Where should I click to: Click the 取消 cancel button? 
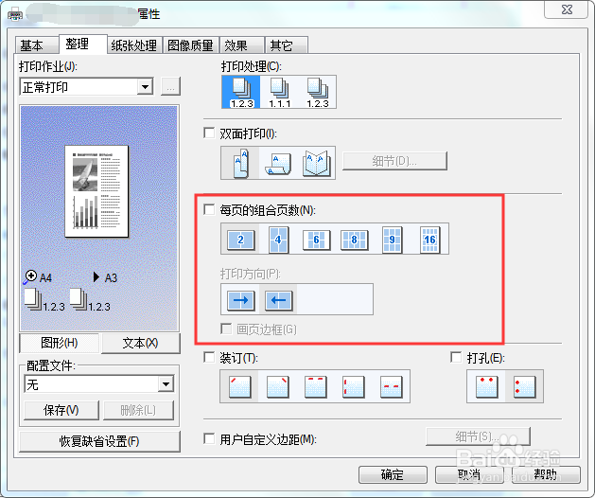[469, 475]
